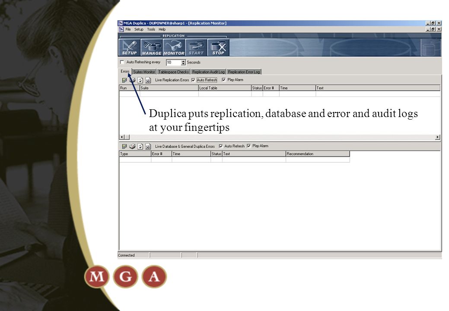Switch to the Tablespace Checks tab
The width and height of the screenshot is (449, 311).
point(174,72)
